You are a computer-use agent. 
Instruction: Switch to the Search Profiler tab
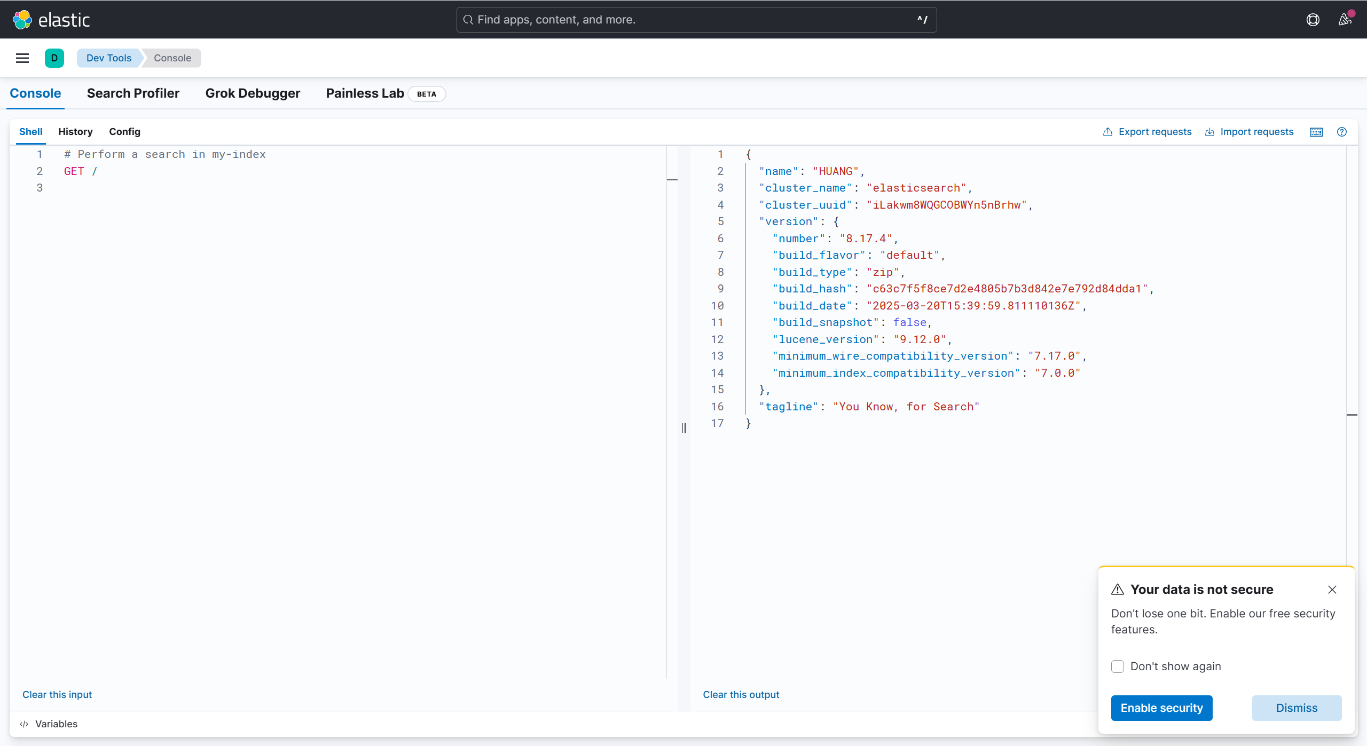tap(133, 93)
